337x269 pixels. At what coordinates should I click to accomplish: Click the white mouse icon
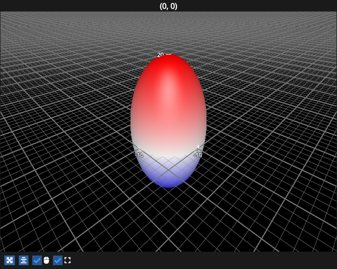[46, 260]
